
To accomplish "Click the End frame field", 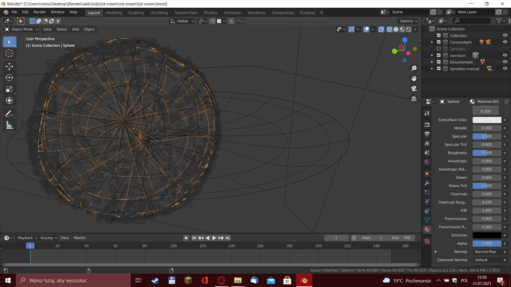I will pyautogui.click(x=401, y=238).
